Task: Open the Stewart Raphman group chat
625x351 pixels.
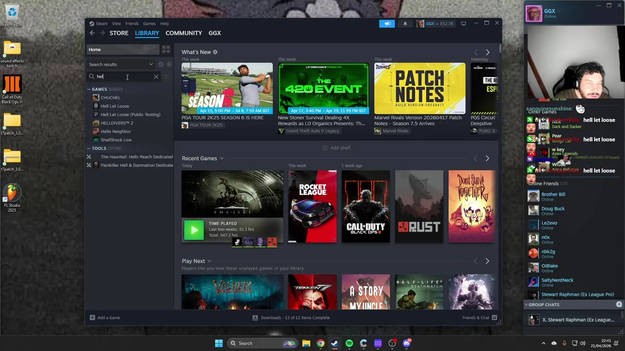Action: coord(571,320)
